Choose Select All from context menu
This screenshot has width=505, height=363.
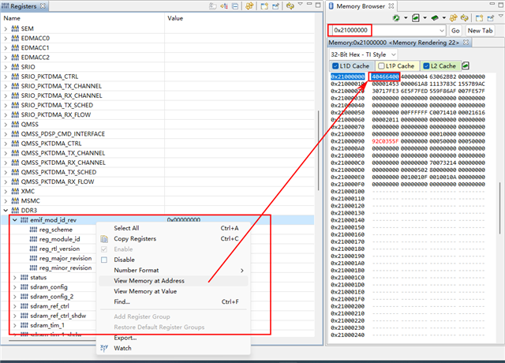[x=173, y=228]
